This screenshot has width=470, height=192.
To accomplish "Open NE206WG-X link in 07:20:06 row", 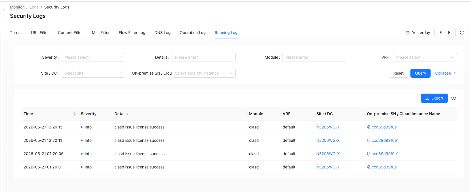I will pyautogui.click(x=328, y=154).
